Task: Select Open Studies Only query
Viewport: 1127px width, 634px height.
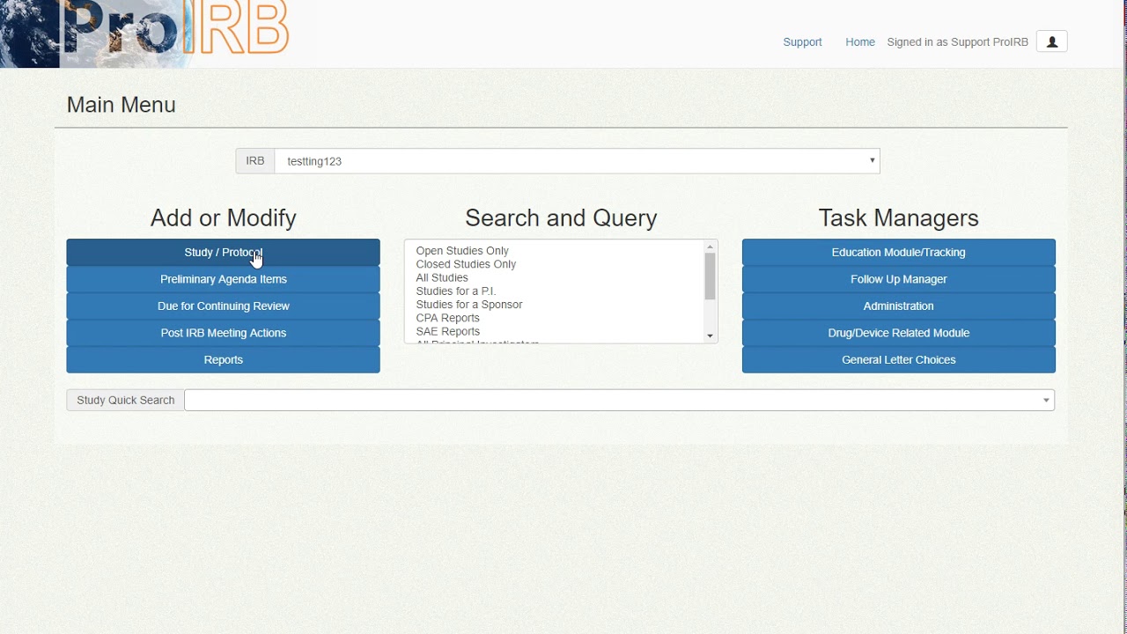Action: [x=462, y=251]
